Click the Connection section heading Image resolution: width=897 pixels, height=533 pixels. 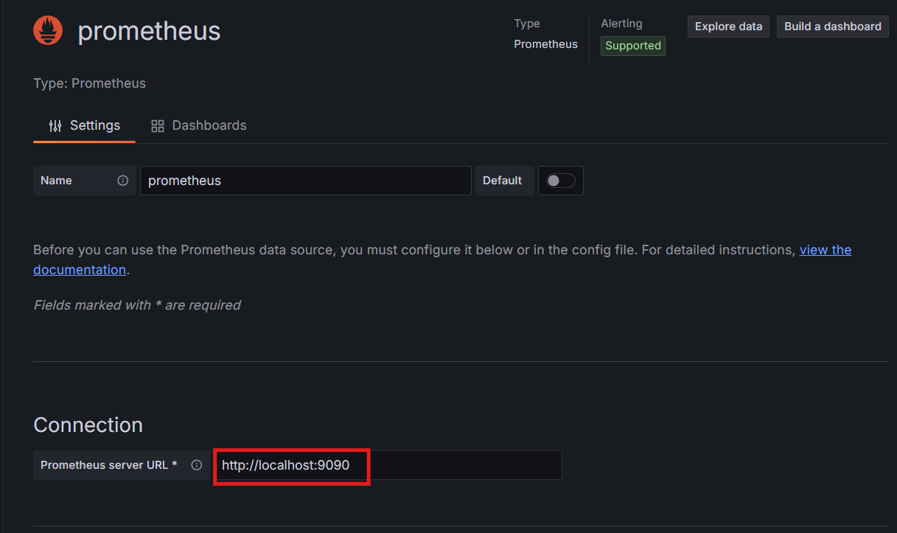[88, 425]
